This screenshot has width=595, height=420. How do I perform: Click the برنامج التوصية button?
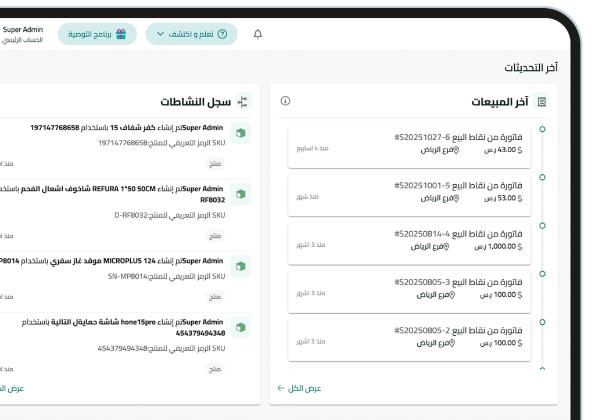click(x=97, y=34)
